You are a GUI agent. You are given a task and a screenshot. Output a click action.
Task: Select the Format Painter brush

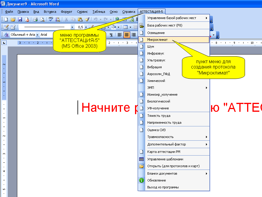click(x=87, y=19)
